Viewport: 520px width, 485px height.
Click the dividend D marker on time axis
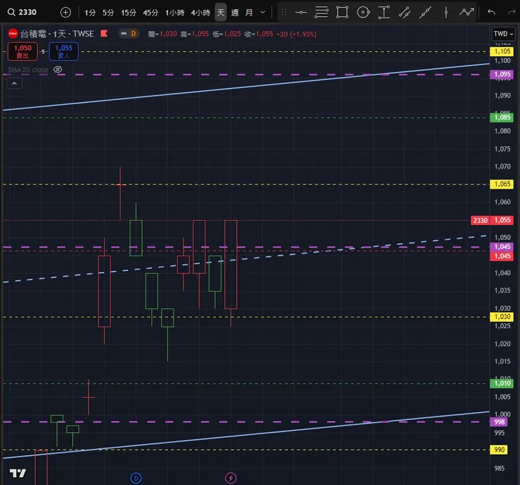[x=136, y=478]
